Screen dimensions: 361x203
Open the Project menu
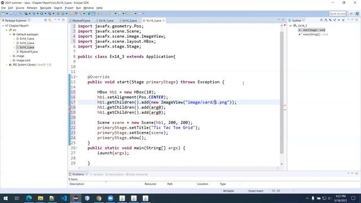pos(69,8)
